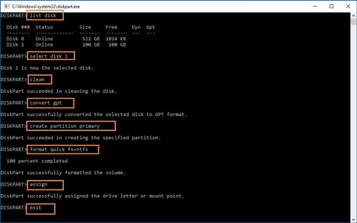
Task: Click the 'Disk 1' row label
Action: (15, 45)
